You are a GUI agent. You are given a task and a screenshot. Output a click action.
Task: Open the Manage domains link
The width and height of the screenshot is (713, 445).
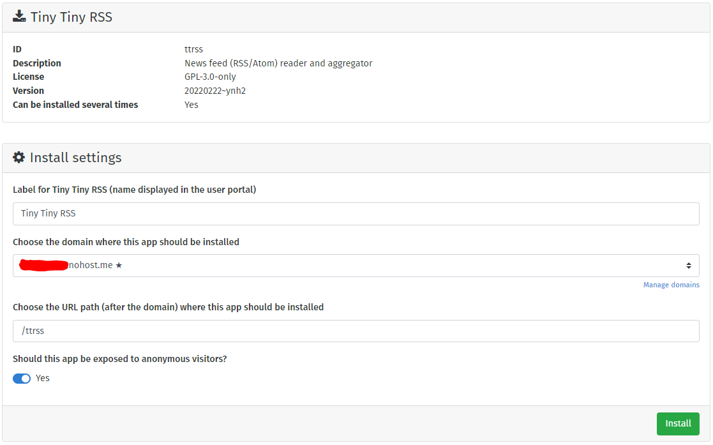[x=671, y=285]
